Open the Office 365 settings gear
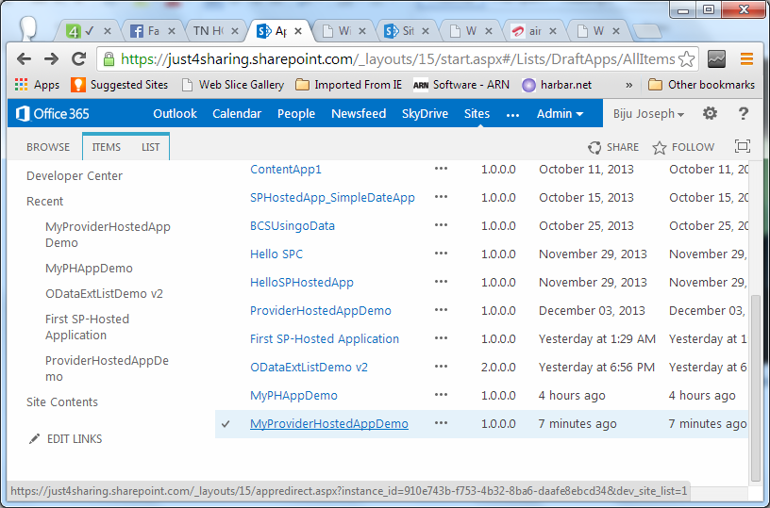The height and width of the screenshot is (508, 770). click(710, 113)
